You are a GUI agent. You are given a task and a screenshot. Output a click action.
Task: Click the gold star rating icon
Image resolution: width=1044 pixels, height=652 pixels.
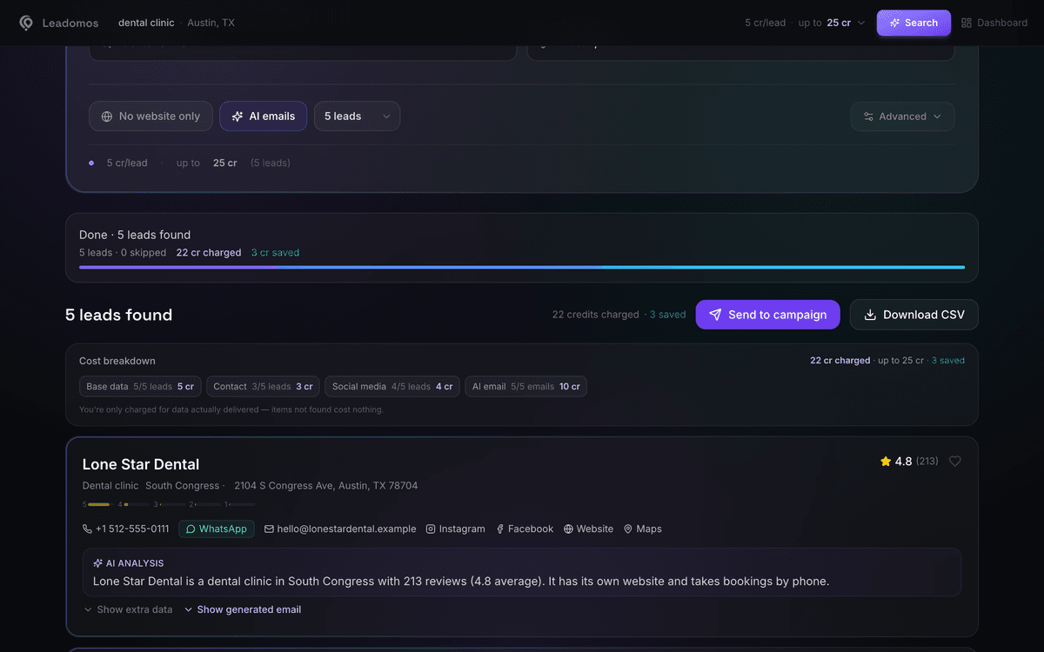886,462
